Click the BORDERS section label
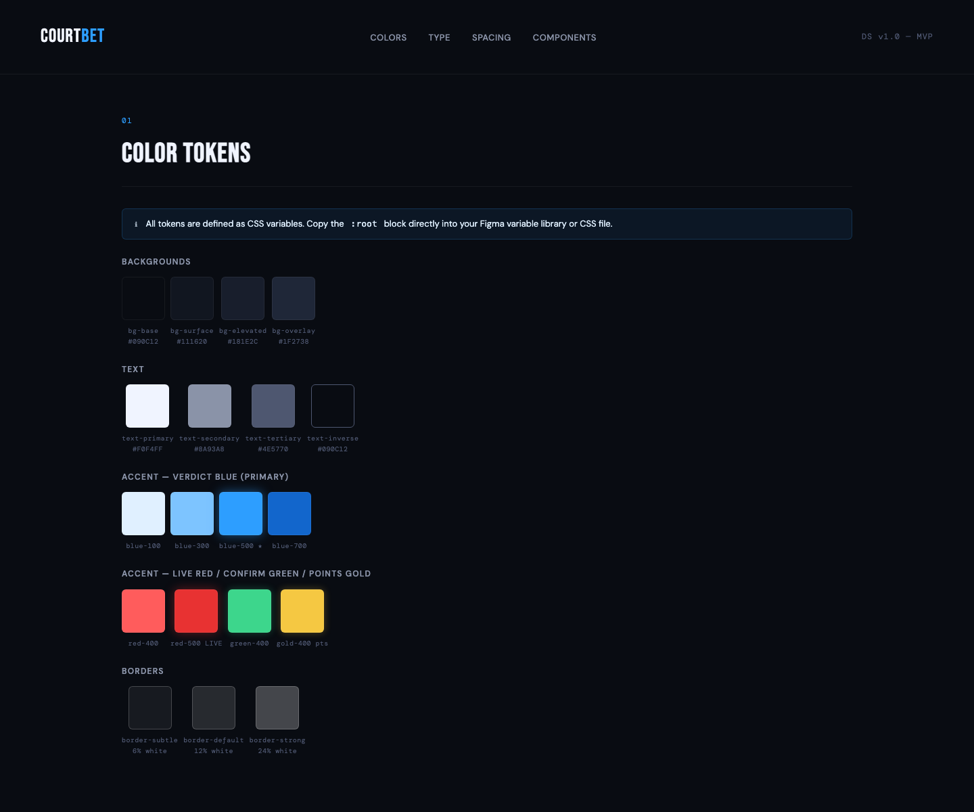974x812 pixels. click(143, 671)
